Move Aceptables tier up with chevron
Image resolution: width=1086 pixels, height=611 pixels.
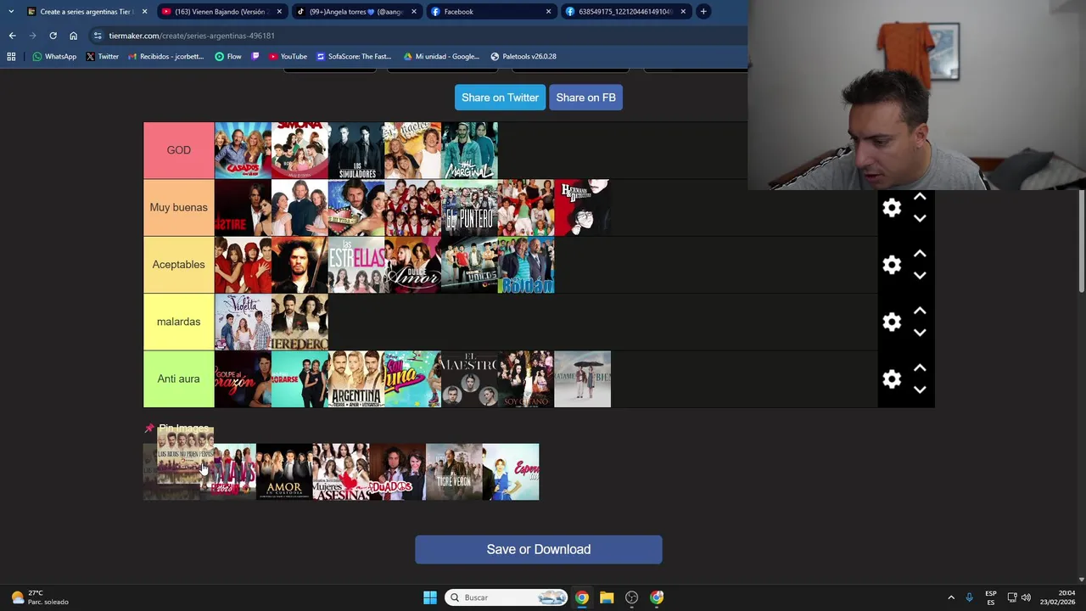coord(920,254)
